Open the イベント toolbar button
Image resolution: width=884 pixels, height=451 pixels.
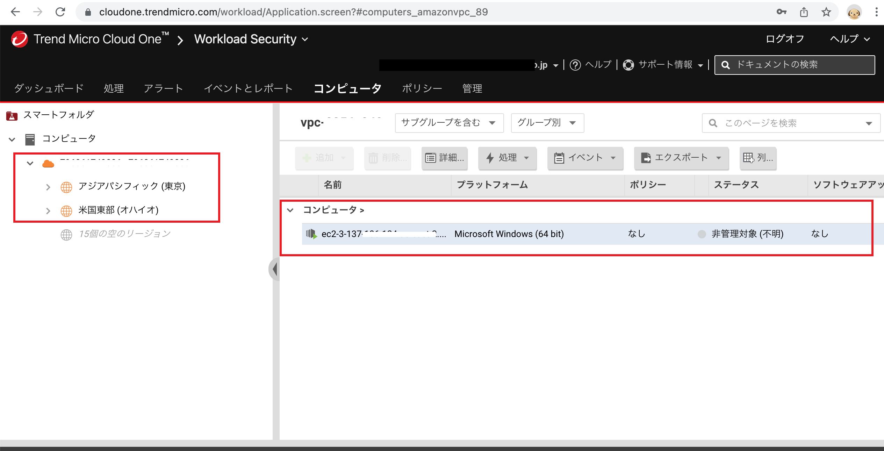pyautogui.click(x=585, y=158)
